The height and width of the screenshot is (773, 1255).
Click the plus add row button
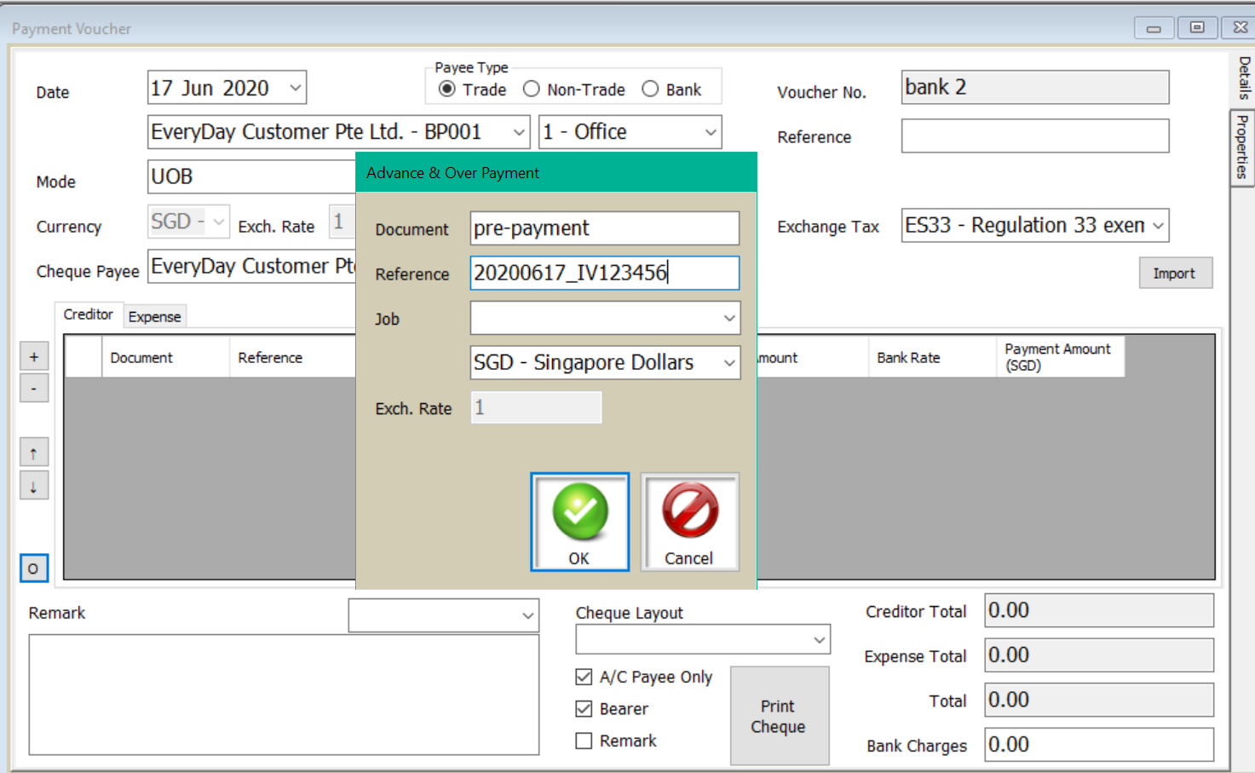click(x=34, y=357)
